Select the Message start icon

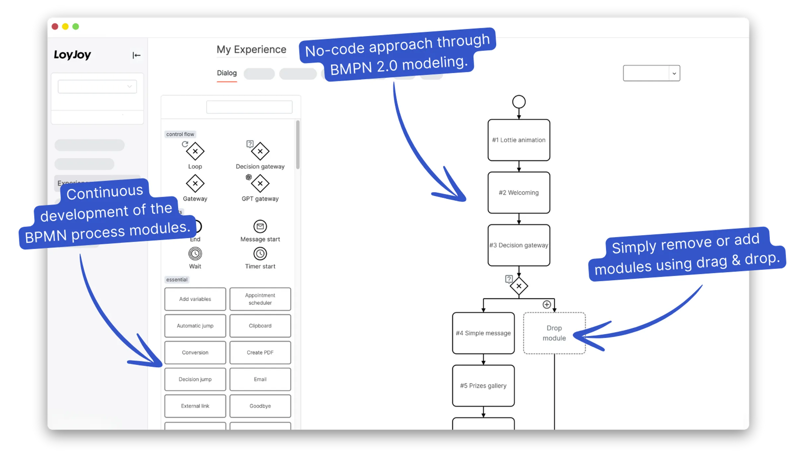(260, 226)
